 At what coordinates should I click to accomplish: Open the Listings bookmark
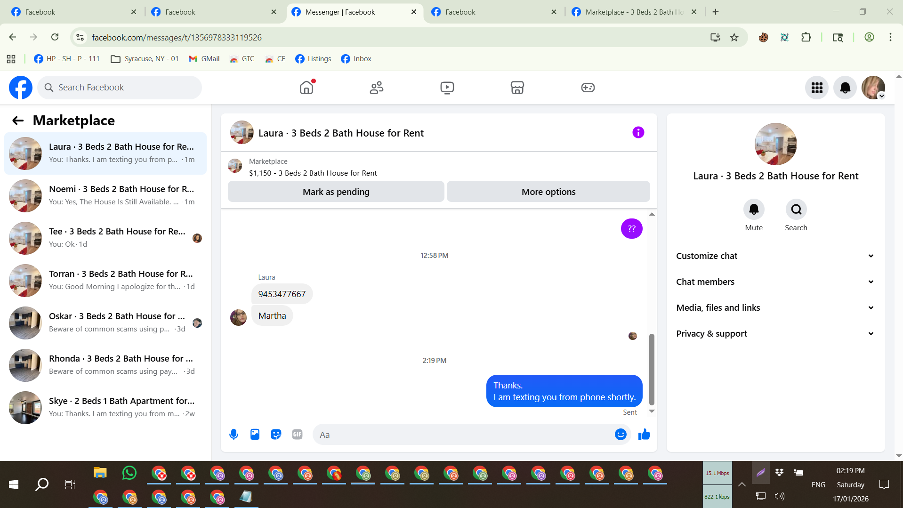coord(313,59)
